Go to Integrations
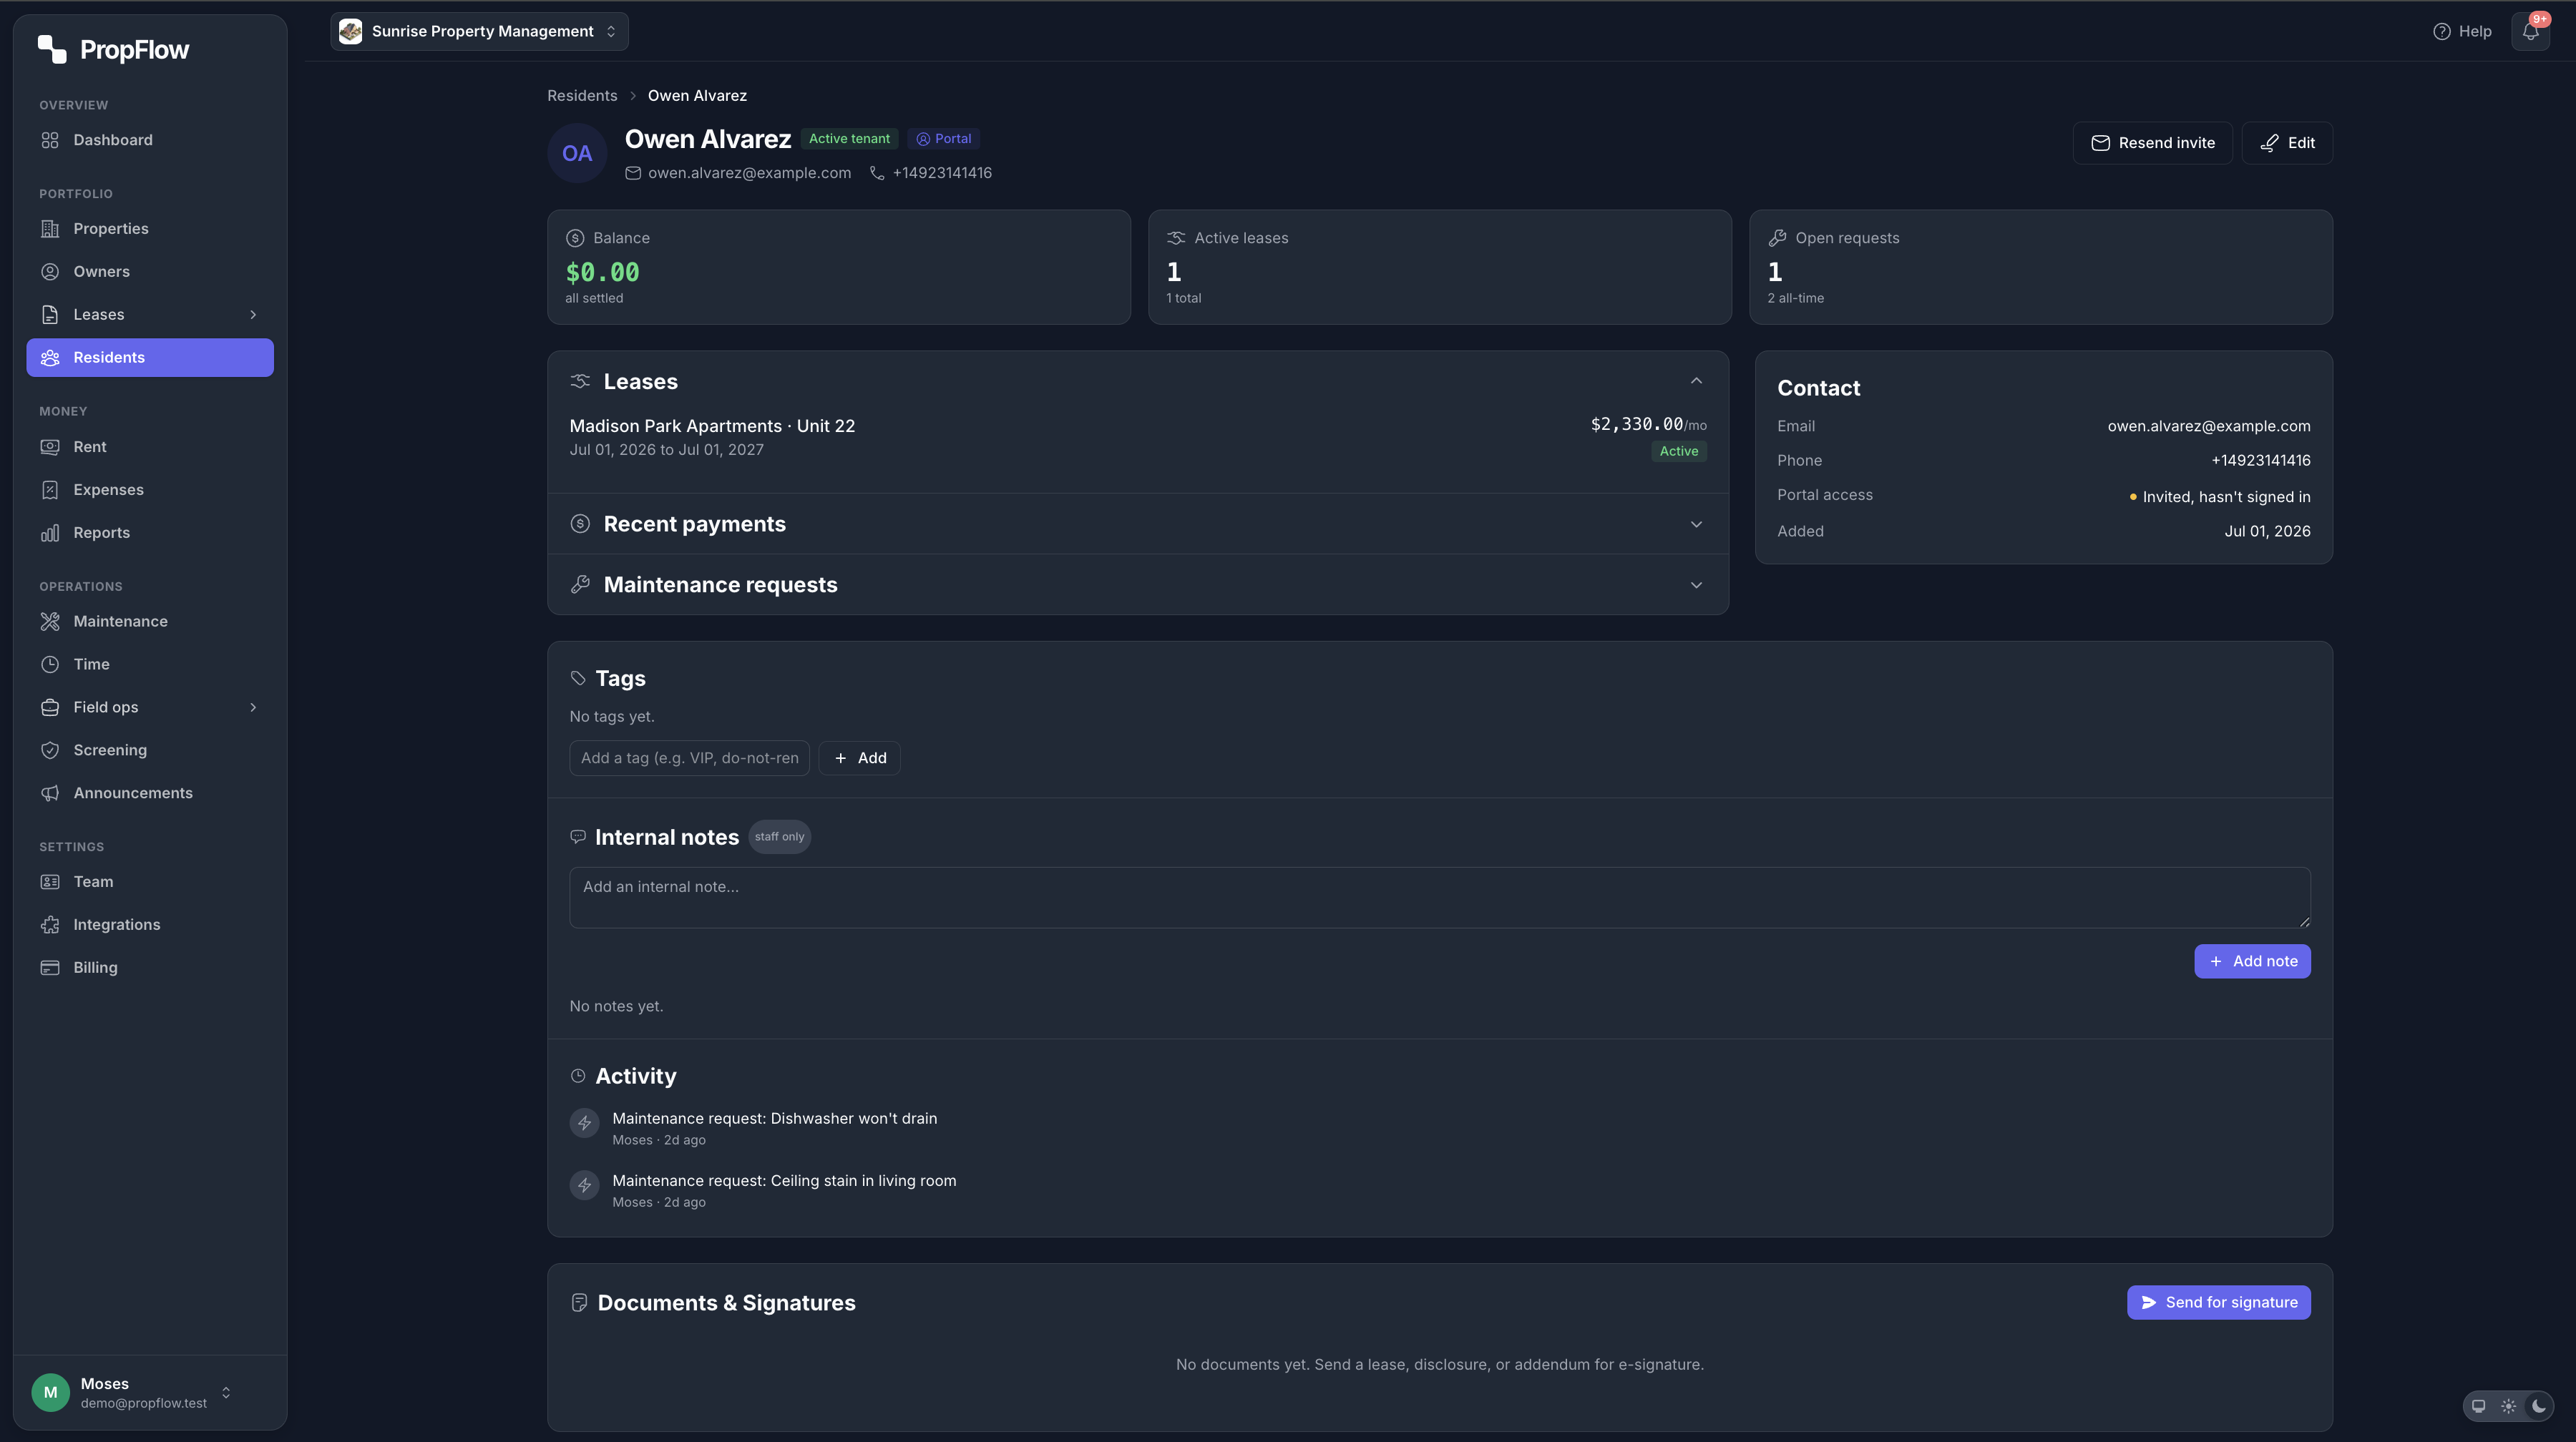2576x1442 pixels. pos(150,924)
